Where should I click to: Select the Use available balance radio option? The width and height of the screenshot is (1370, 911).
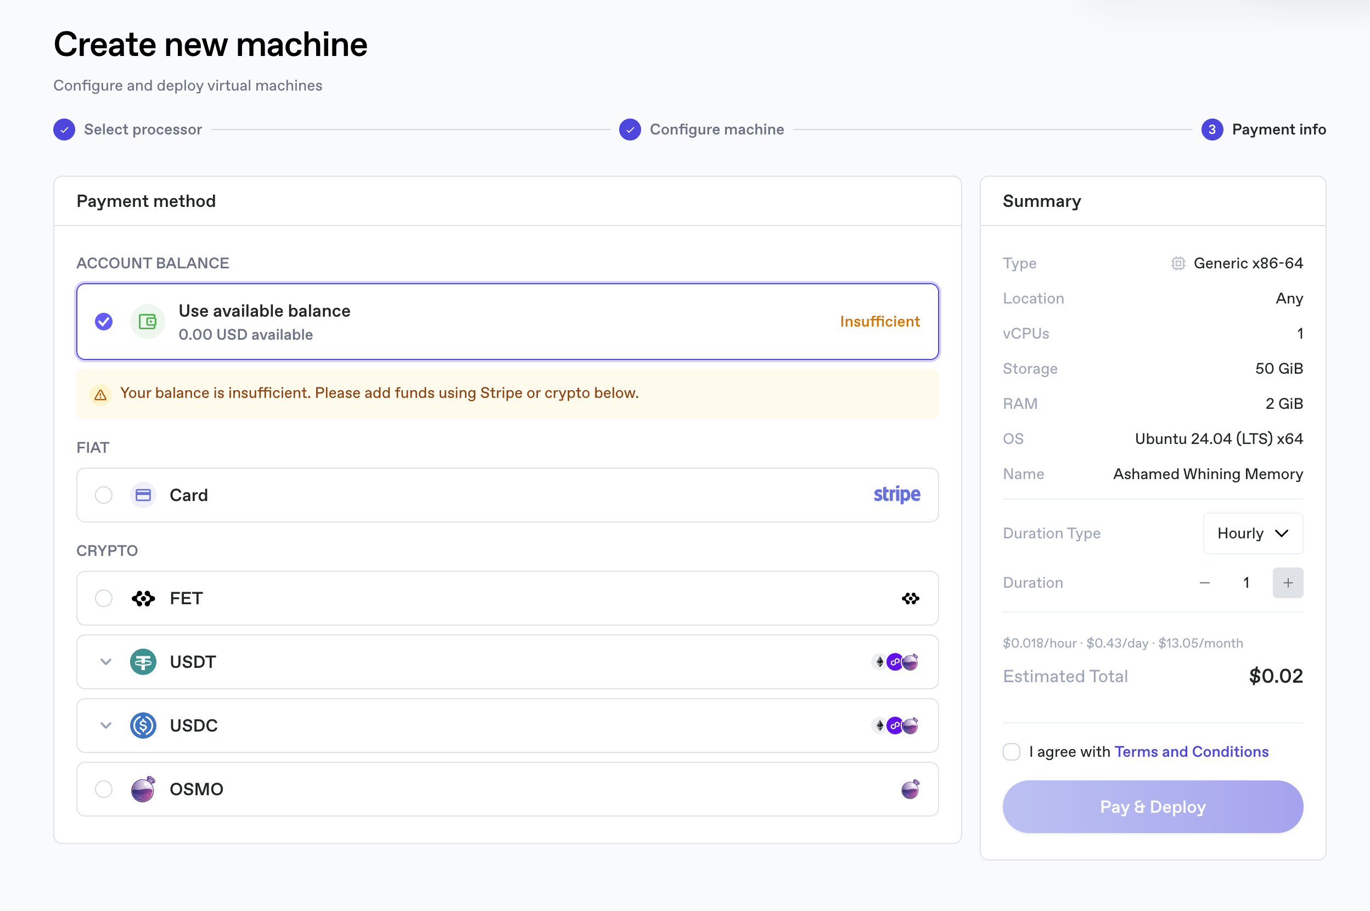[104, 321]
